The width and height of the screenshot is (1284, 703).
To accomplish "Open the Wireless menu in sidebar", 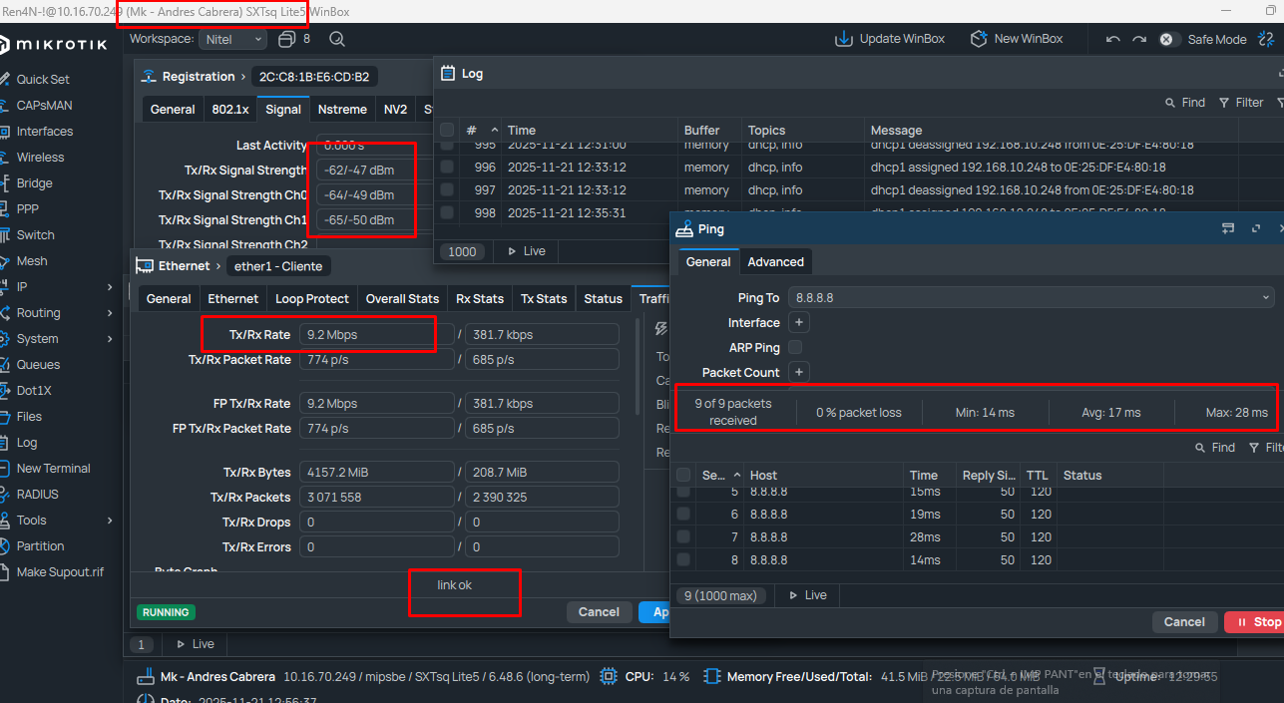I will (40, 157).
